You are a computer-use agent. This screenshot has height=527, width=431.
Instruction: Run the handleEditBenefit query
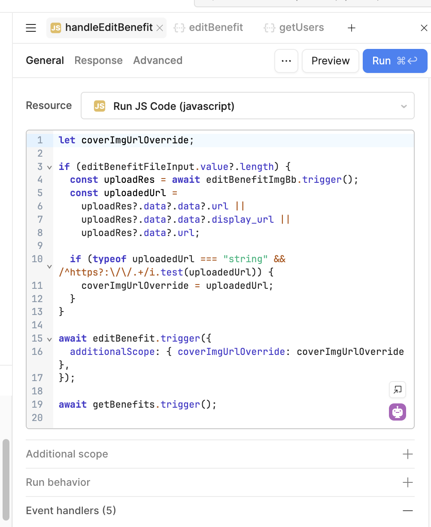[x=395, y=61]
